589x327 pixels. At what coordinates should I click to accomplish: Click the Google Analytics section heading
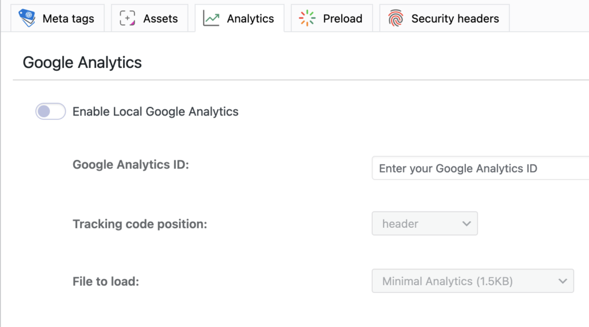(x=82, y=62)
